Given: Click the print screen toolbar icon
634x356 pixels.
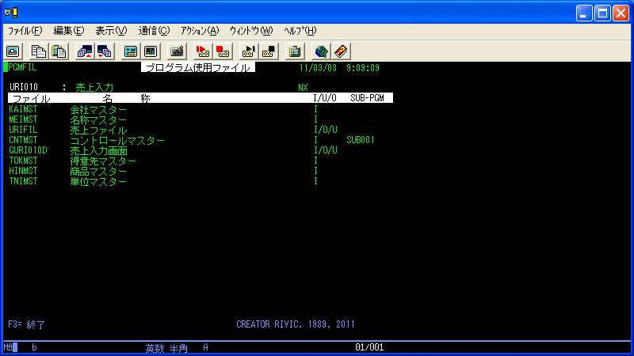Looking at the screenshot, I should click(x=13, y=51).
